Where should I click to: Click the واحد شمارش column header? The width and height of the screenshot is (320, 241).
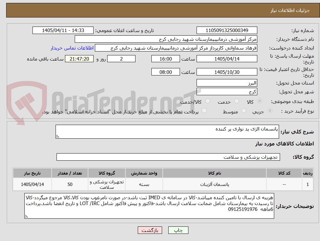pyautogui.click(x=144, y=173)
